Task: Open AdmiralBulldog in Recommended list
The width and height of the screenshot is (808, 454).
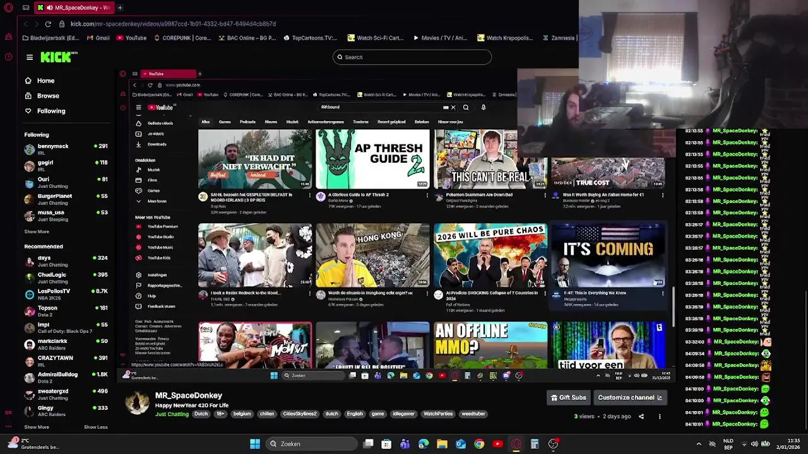Action: pyautogui.click(x=66, y=377)
